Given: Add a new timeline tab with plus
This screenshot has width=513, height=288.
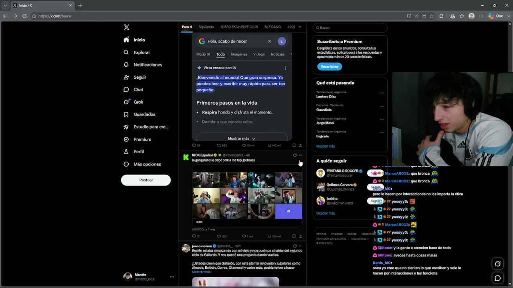Looking at the screenshot, I should 300,27.
